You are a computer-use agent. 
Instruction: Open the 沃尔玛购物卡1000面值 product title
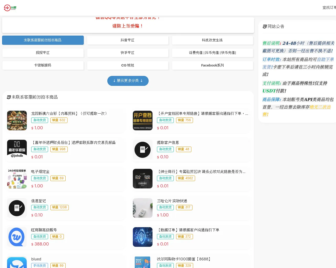click(183, 259)
